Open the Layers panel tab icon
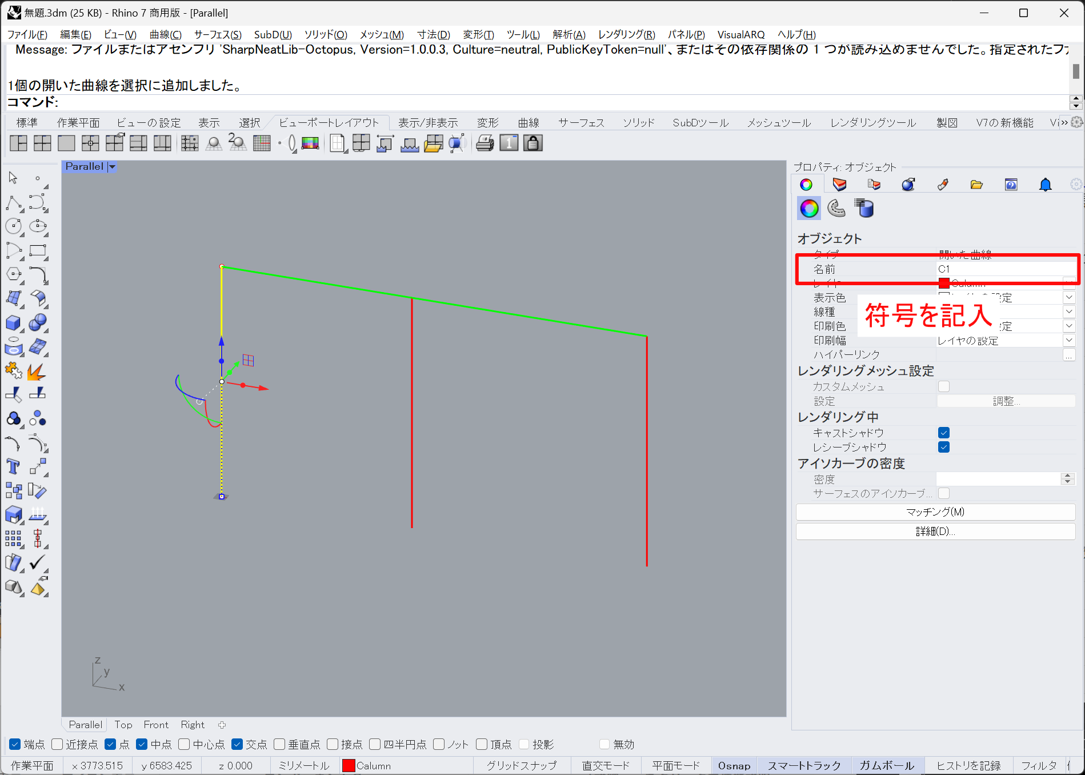This screenshot has height=775, width=1085. (x=839, y=185)
